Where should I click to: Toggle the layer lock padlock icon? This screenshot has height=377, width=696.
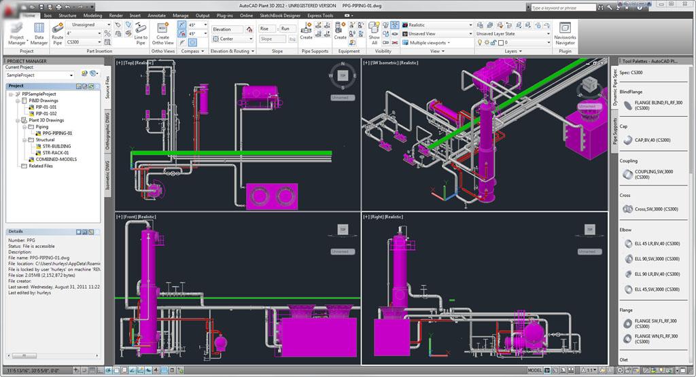pos(493,43)
